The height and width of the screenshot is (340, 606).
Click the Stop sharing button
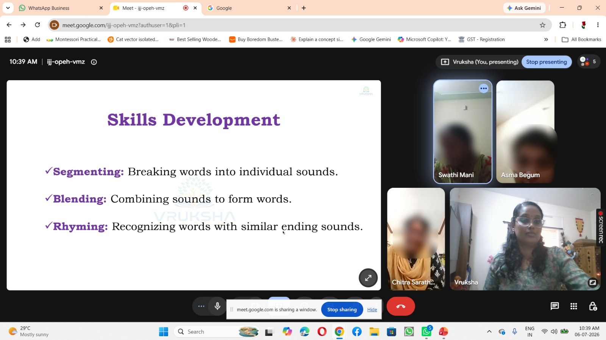[342, 309]
